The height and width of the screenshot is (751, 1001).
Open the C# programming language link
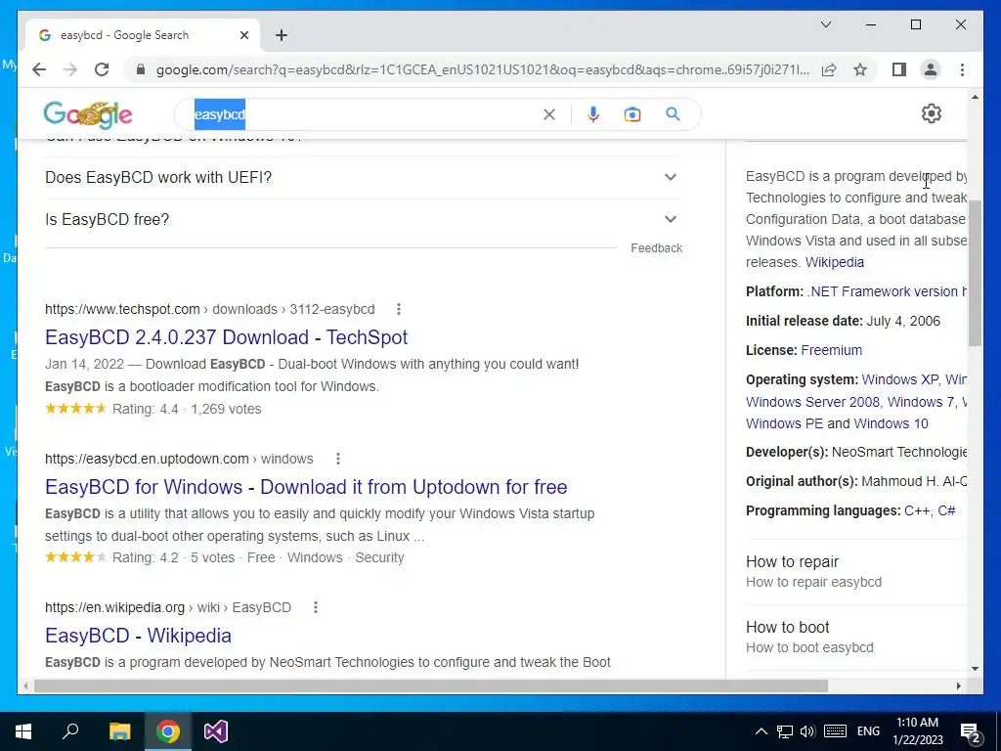[x=946, y=510]
